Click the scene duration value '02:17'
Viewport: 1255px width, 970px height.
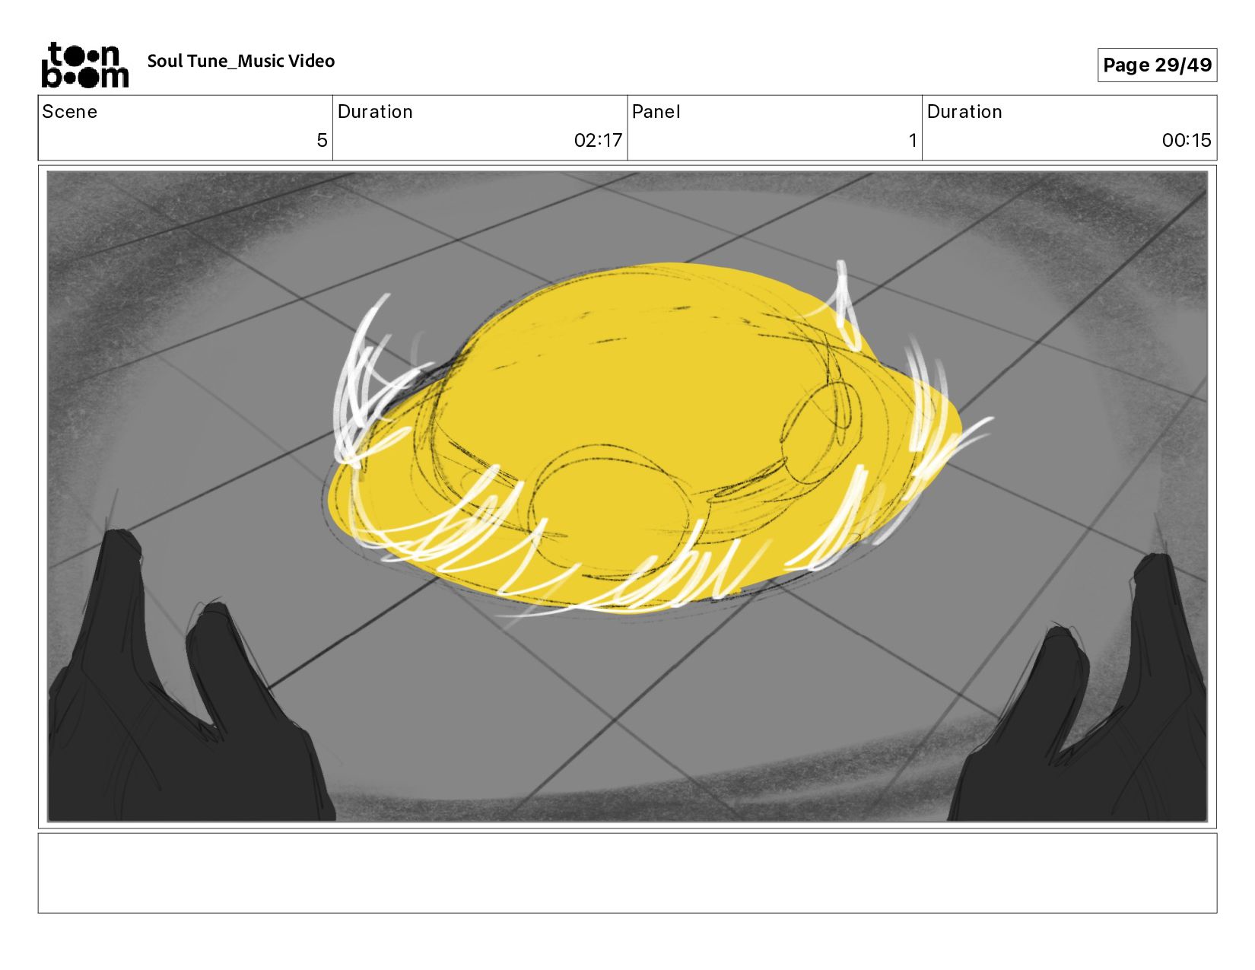click(598, 140)
